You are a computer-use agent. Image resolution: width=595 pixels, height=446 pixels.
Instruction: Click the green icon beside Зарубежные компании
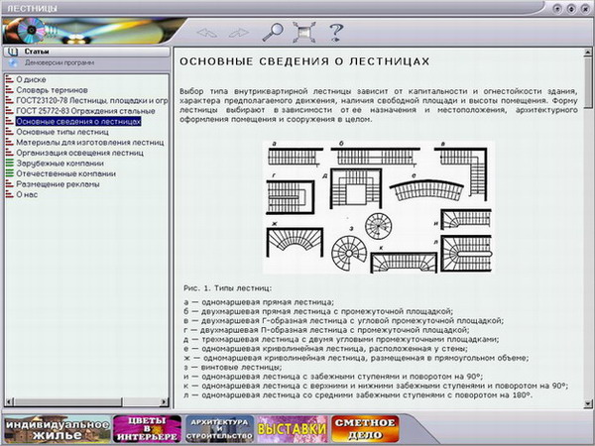click(x=9, y=164)
